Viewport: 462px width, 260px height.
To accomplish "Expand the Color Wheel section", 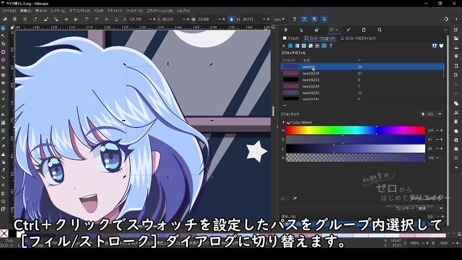I will coord(284,122).
